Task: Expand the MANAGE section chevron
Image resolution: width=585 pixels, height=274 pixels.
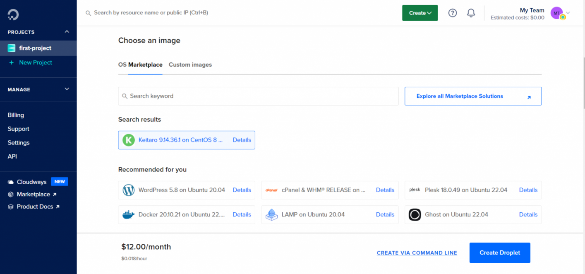Action: 67,89
